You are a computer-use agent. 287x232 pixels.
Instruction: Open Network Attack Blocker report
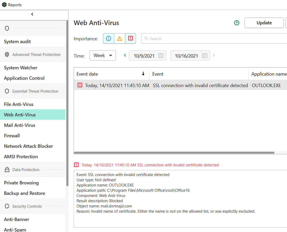[33, 146]
